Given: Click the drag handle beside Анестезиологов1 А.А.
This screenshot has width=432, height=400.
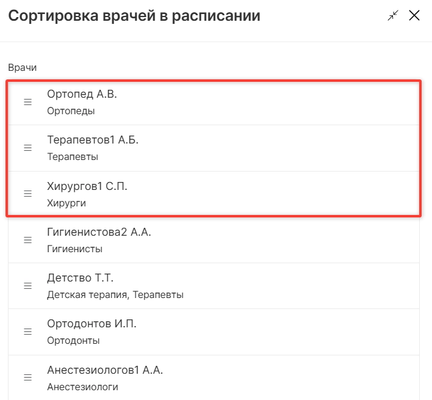Looking at the screenshot, I should click(27, 377).
